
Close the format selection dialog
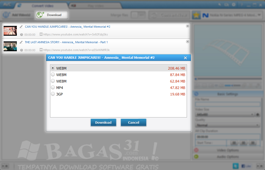coord(185,58)
